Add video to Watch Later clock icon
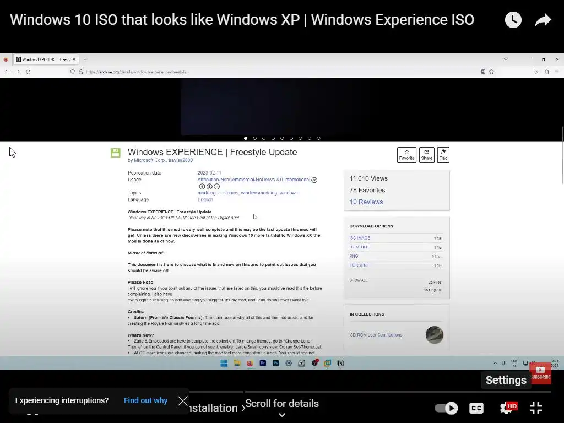The width and height of the screenshot is (564, 423). click(x=513, y=20)
